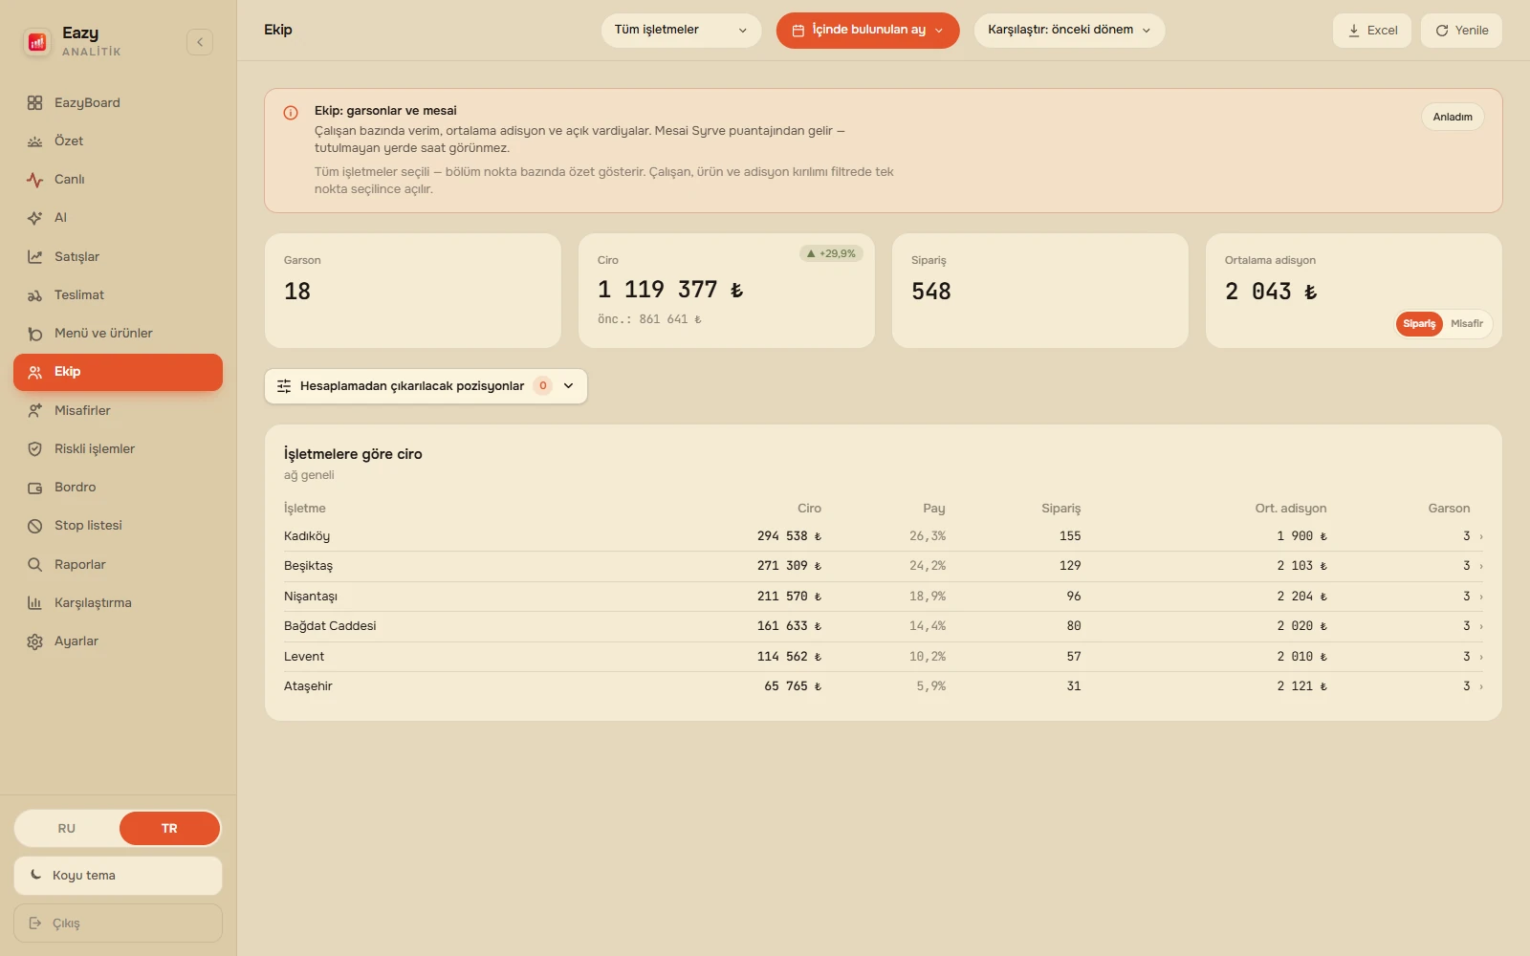The width and height of the screenshot is (1530, 956).
Task: Click the Beşiktaş table row name
Action: (x=308, y=566)
